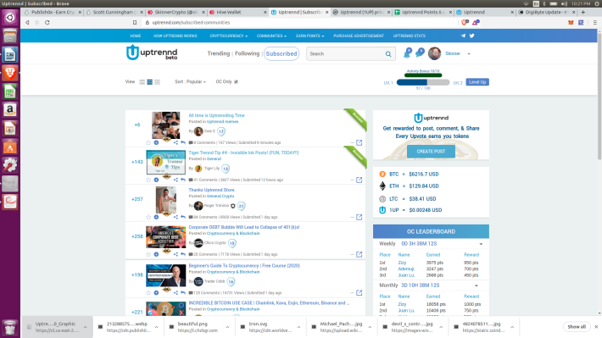Reload the page with the refresh icon
The width and height of the screenshot is (602, 338).
[47, 23]
